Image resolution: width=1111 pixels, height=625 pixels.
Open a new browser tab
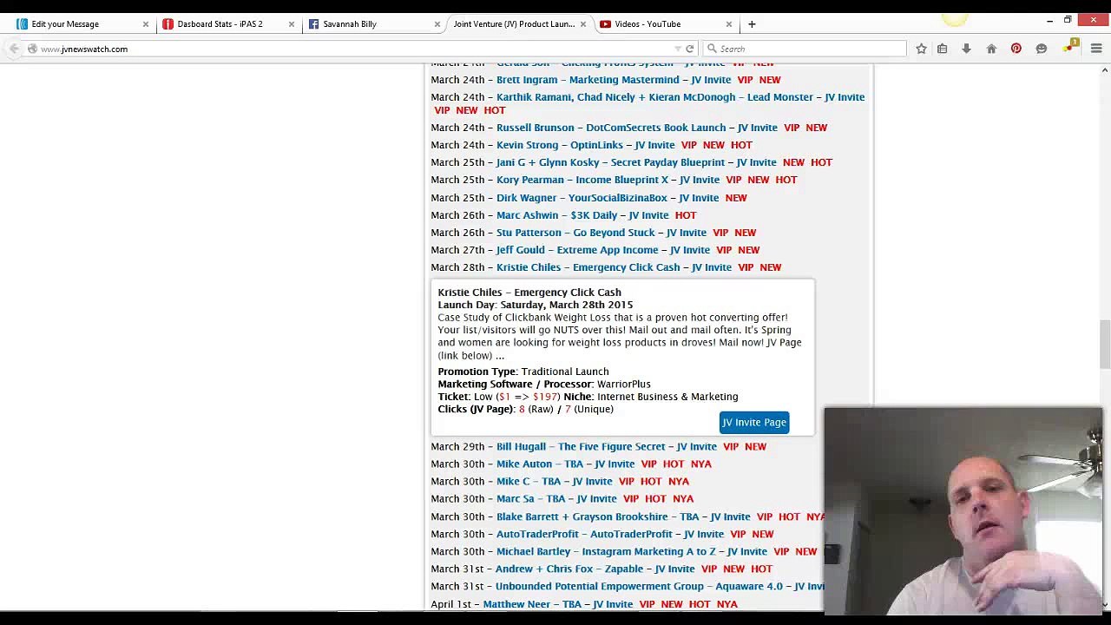[752, 24]
